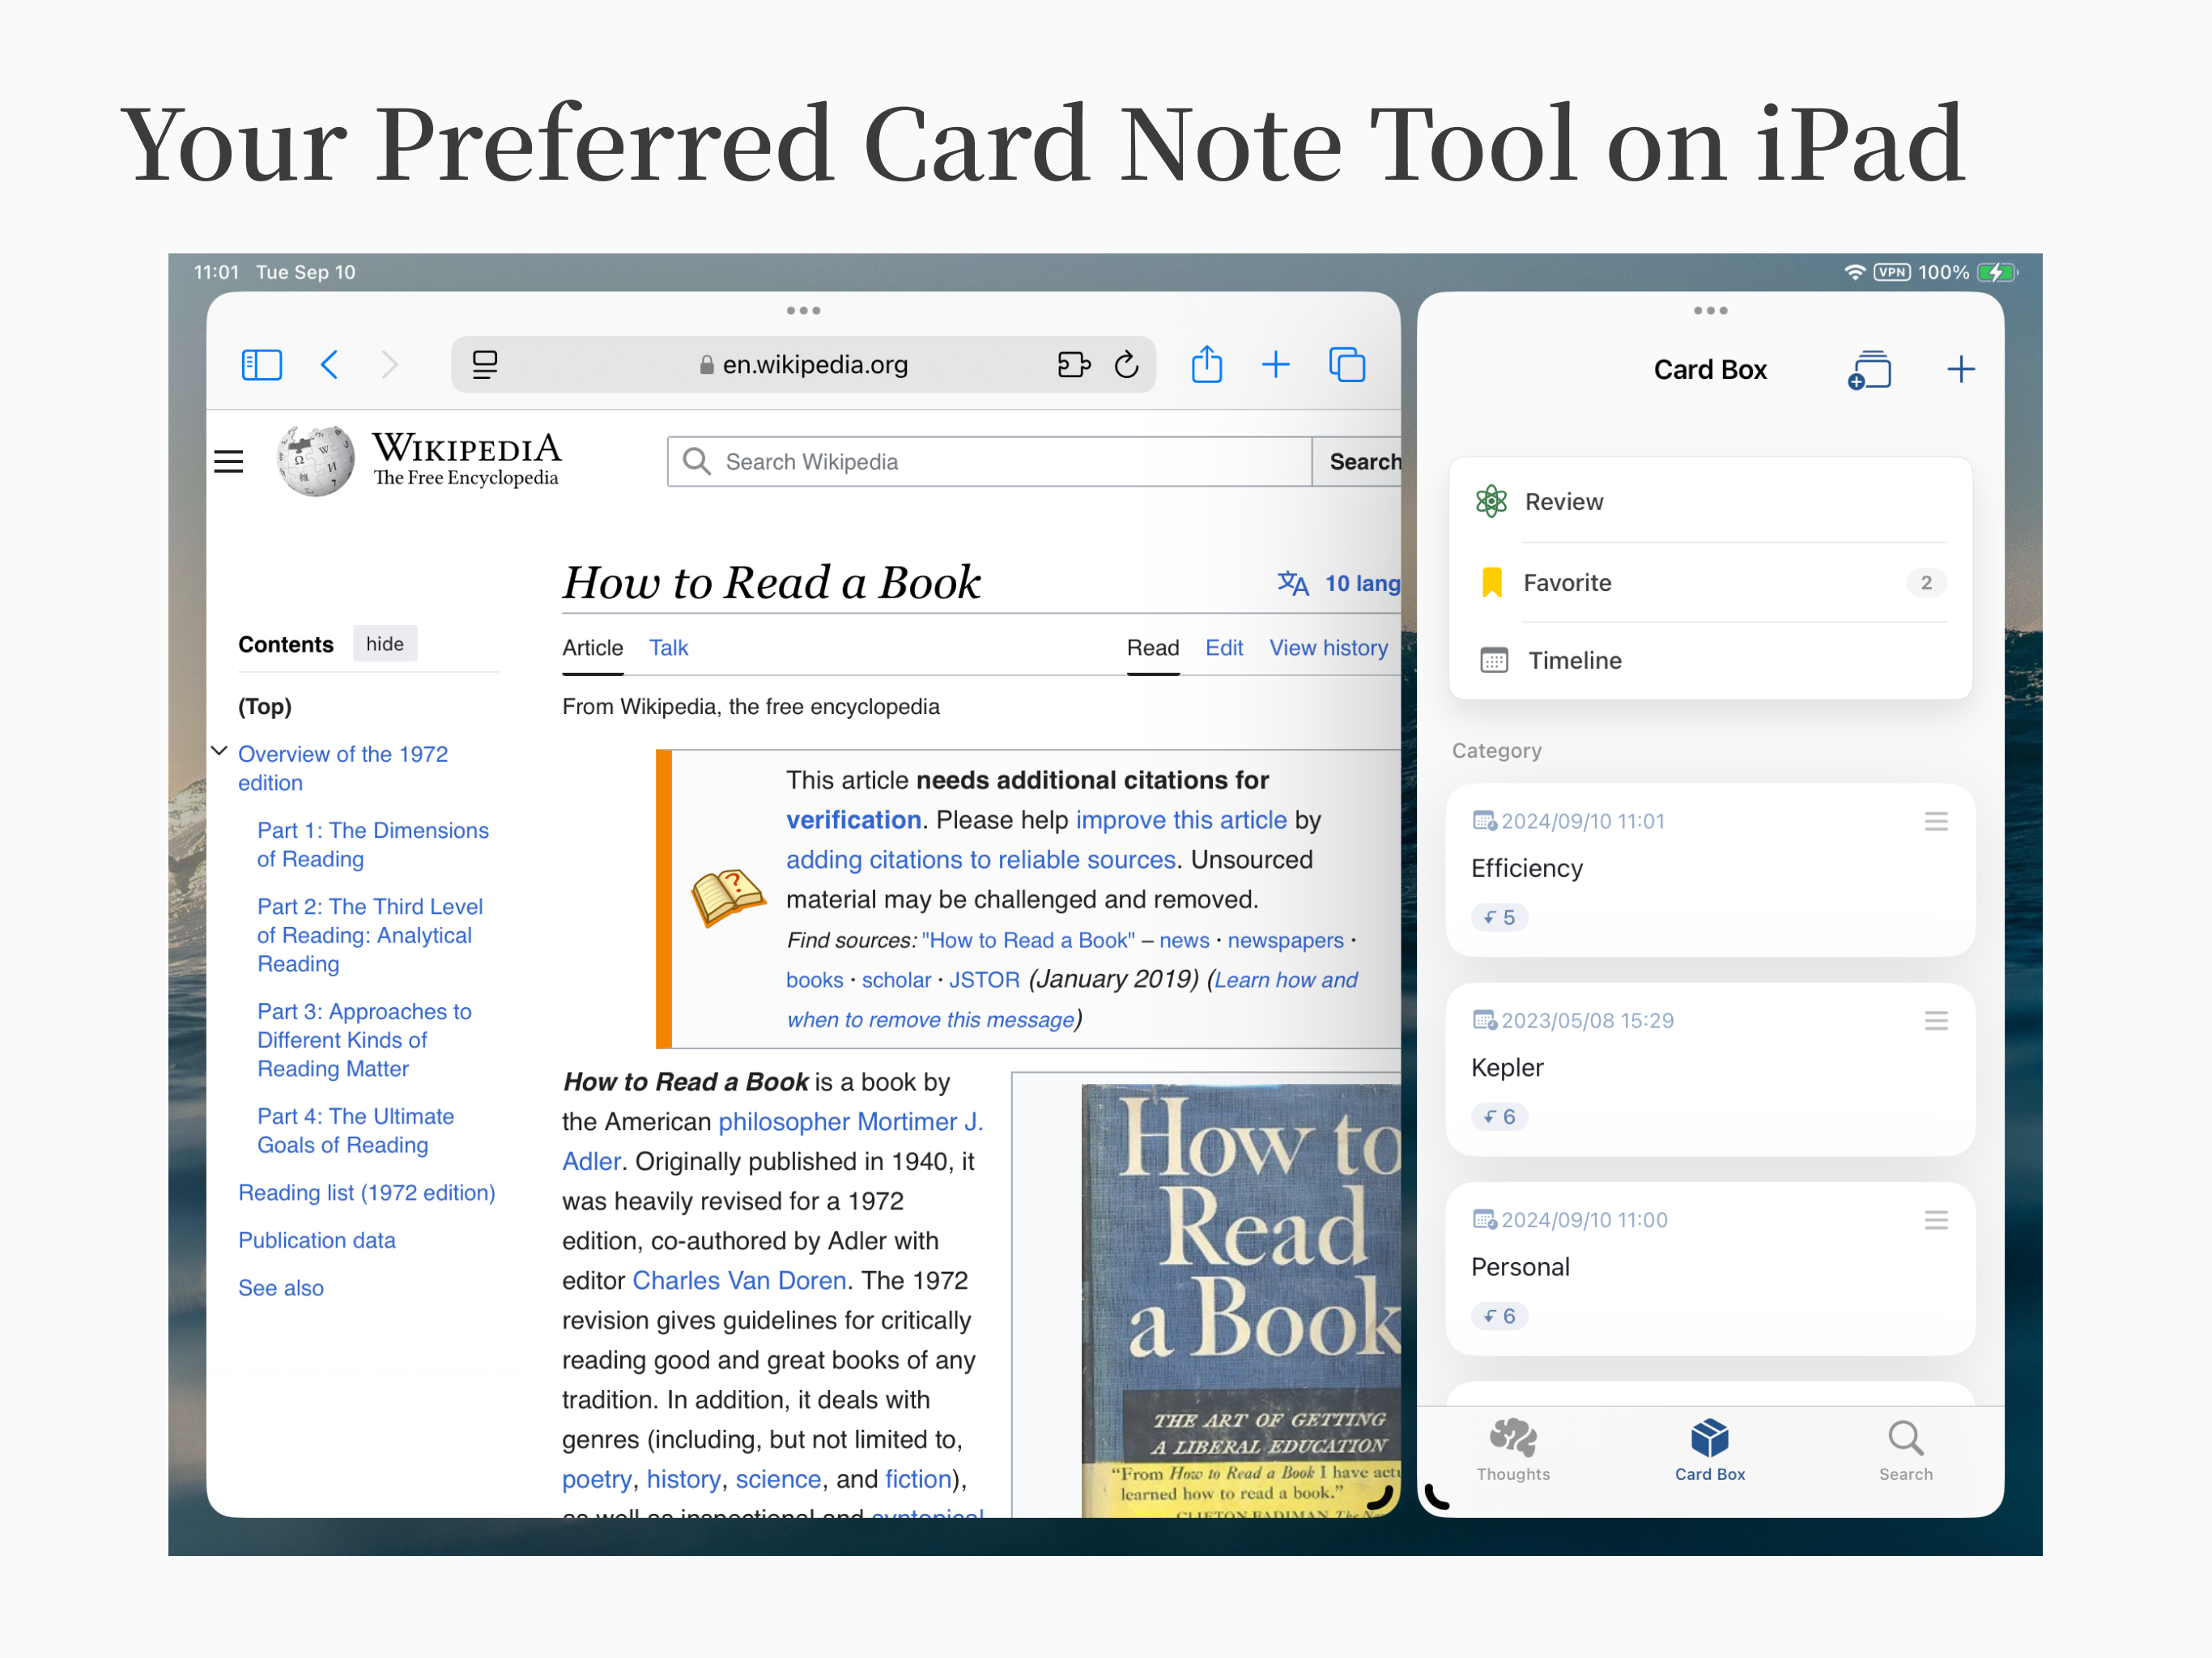Reload the Wikipedia page
This screenshot has height=1658, width=2212.
(1127, 365)
